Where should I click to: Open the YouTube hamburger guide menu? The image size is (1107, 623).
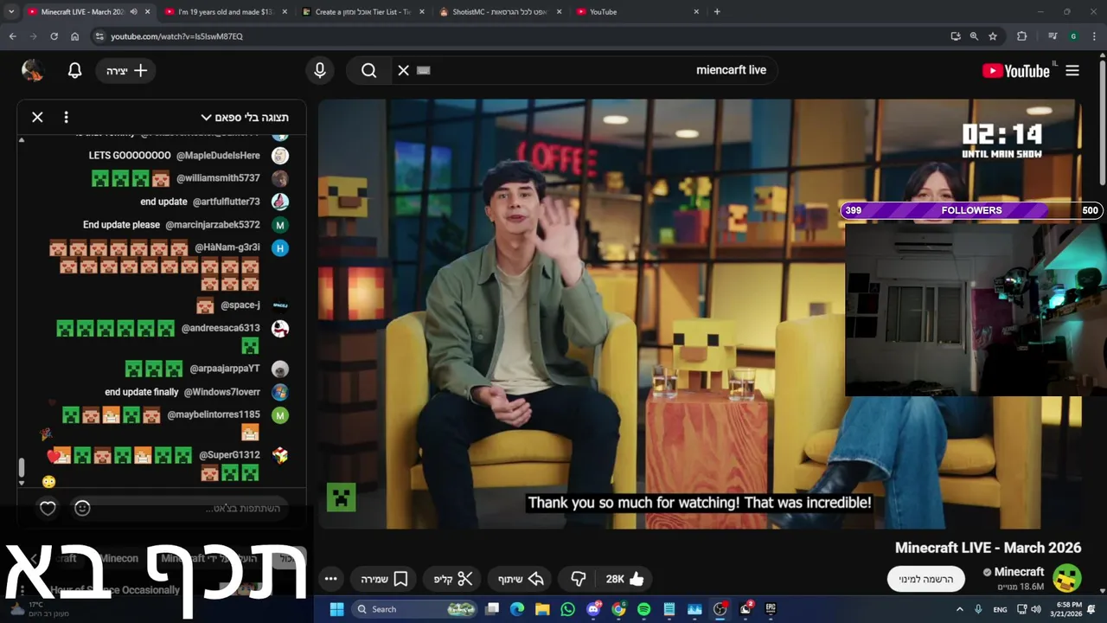[1072, 71]
